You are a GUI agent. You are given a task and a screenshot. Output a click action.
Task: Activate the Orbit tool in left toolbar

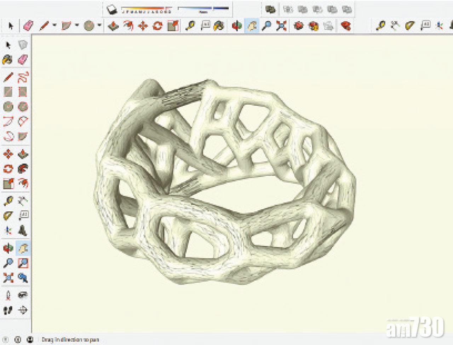(x=8, y=248)
